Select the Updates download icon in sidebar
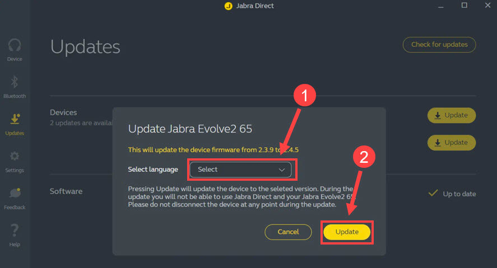 pyautogui.click(x=15, y=119)
